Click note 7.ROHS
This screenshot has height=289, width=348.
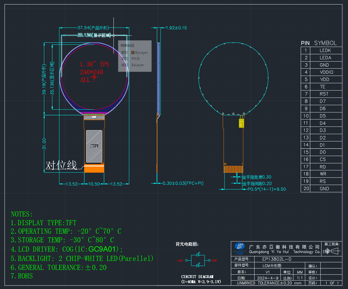(x=22, y=276)
